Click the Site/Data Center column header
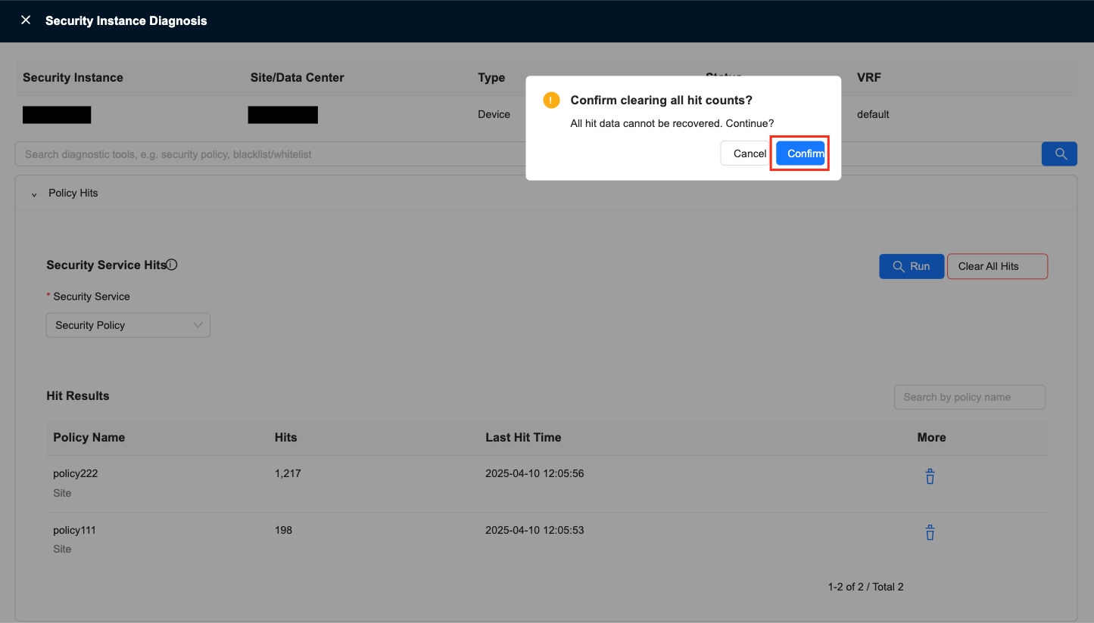This screenshot has height=623, width=1094. pyautogui.click(x=297, y=78)
